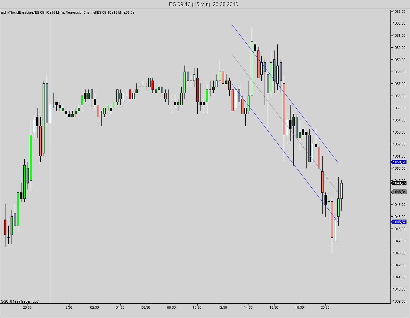The width and height of the screenshot is (410, 318).
Task: Select the gray regression channel middle line
Action: click(x=285, y=123)
